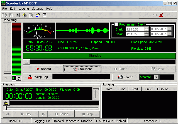
Task: Open the properties icon with hand pointer
Action: (x=38, y=15)
